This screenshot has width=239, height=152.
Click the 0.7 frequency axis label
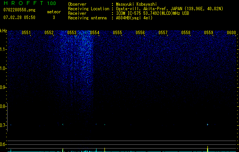click(3, 125)
